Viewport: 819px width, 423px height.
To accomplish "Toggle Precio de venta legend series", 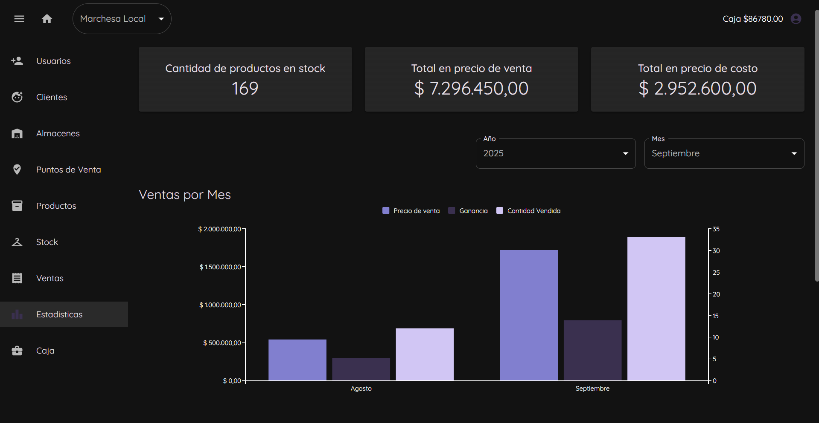I will [x=411, y=211].
